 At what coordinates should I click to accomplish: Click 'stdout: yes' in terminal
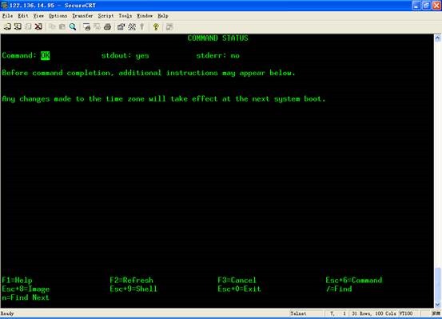(x=125, y=55)
